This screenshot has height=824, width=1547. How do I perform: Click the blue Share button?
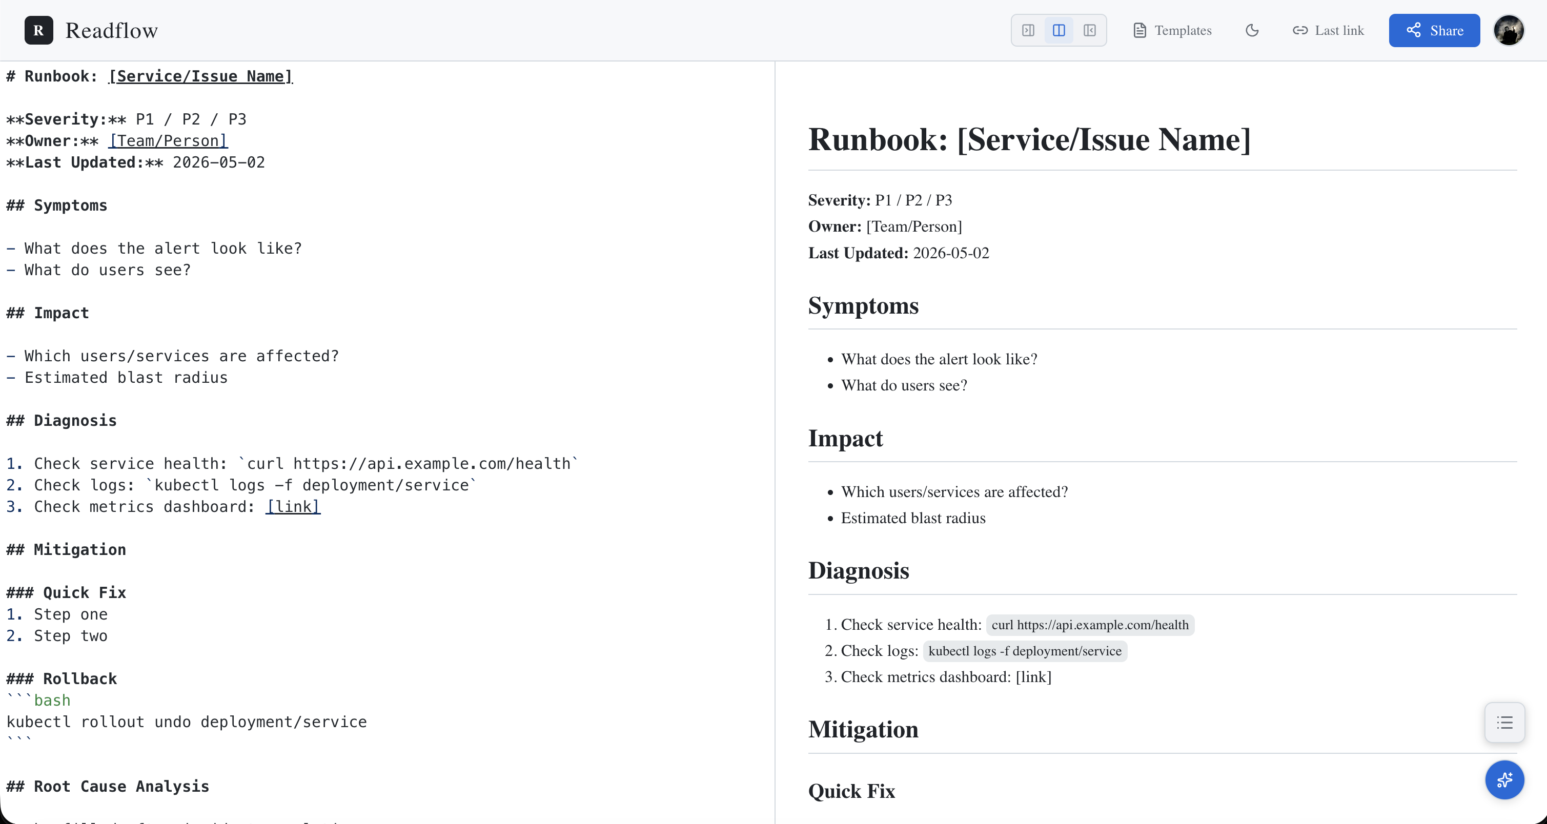coord(1434,30)
